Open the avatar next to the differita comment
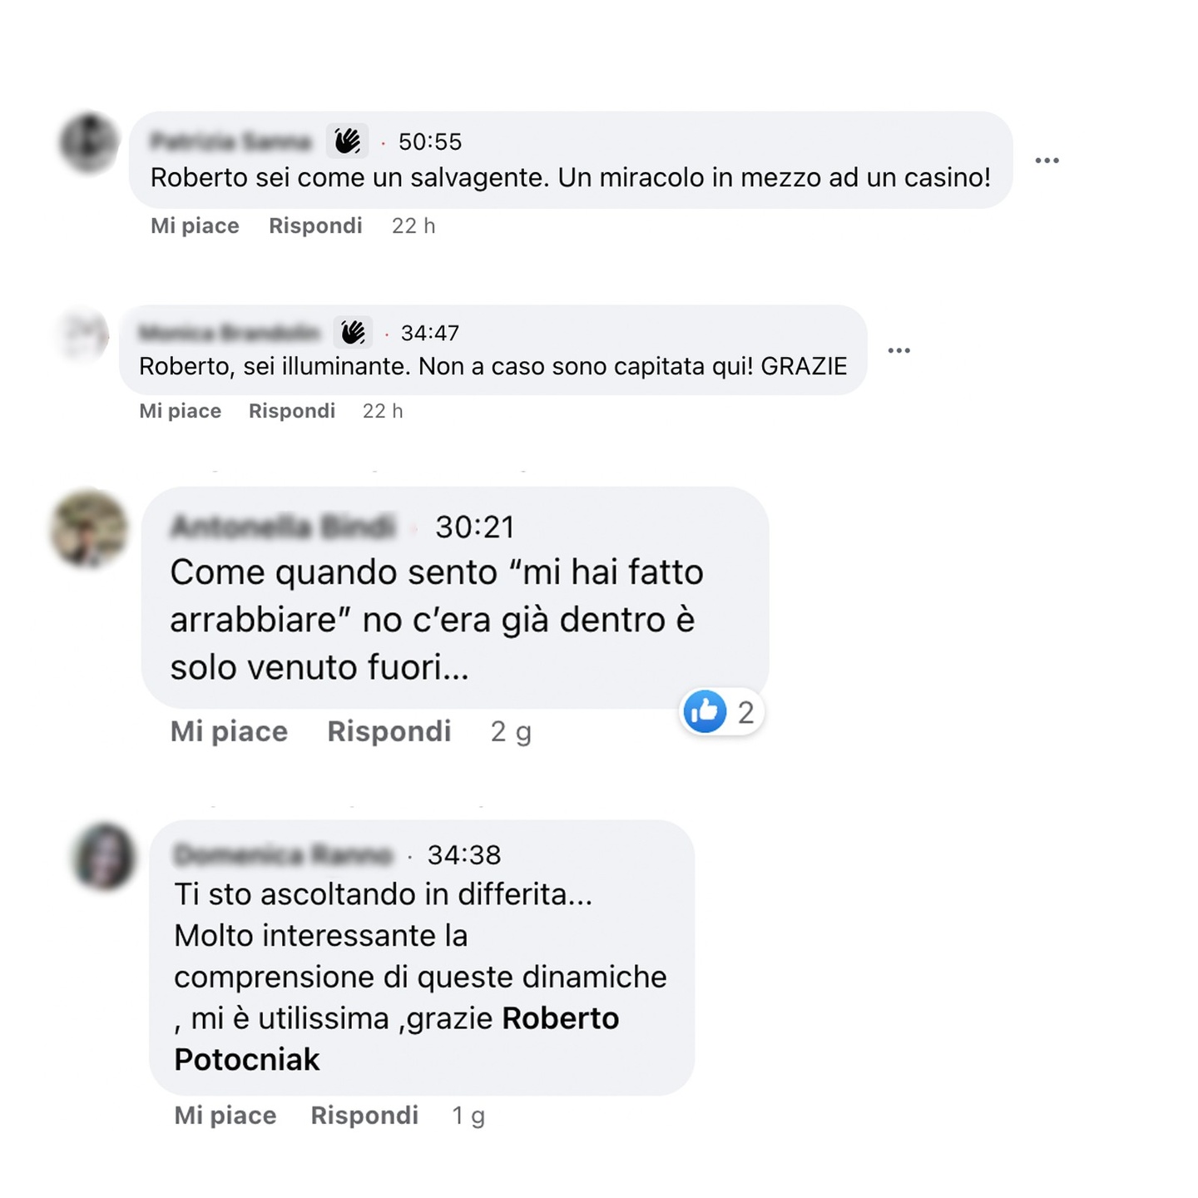1198x1198 pixels. click(104, 856)
